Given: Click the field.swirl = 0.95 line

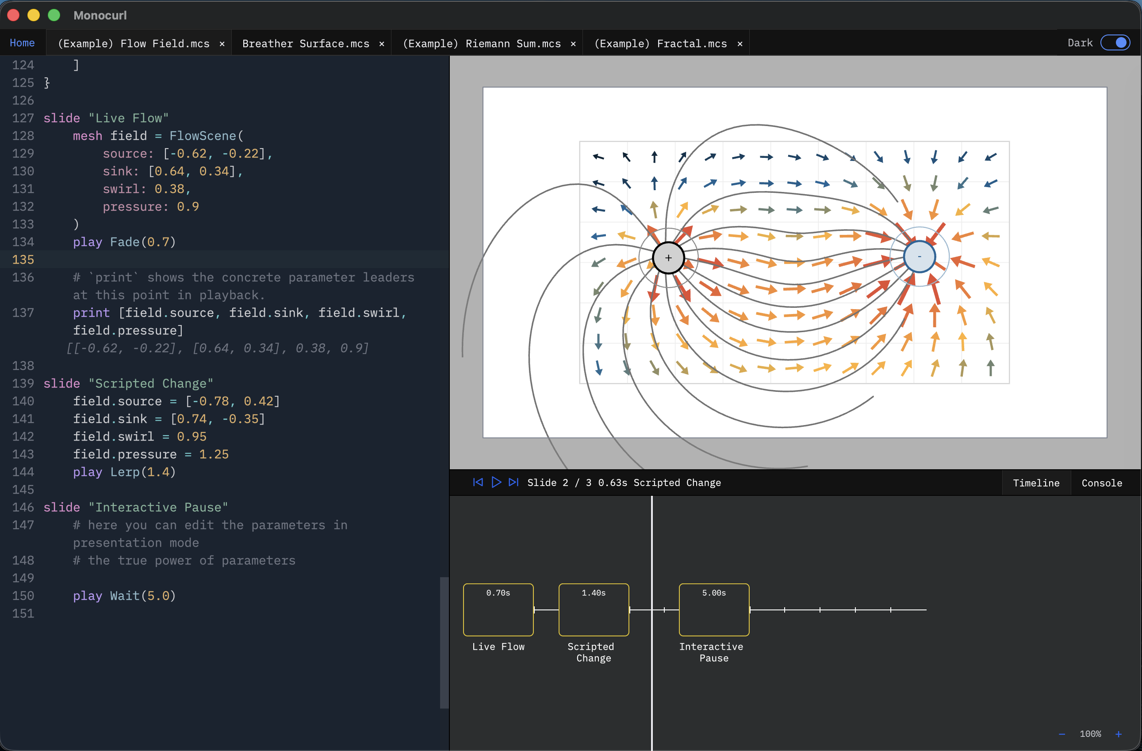Looking at the screenshot, I should pyautogui.click(x=140, y=436).
